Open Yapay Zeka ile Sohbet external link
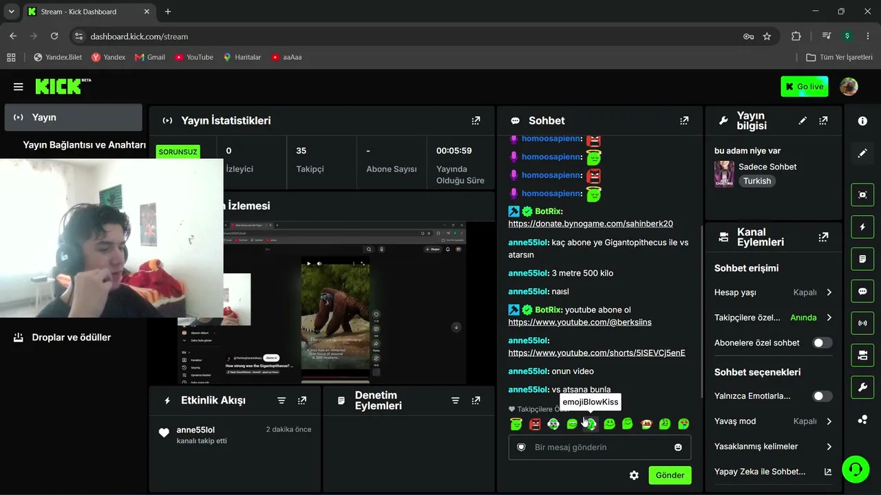The width and height of the screenshot is (881, 495). click(828, 472)
